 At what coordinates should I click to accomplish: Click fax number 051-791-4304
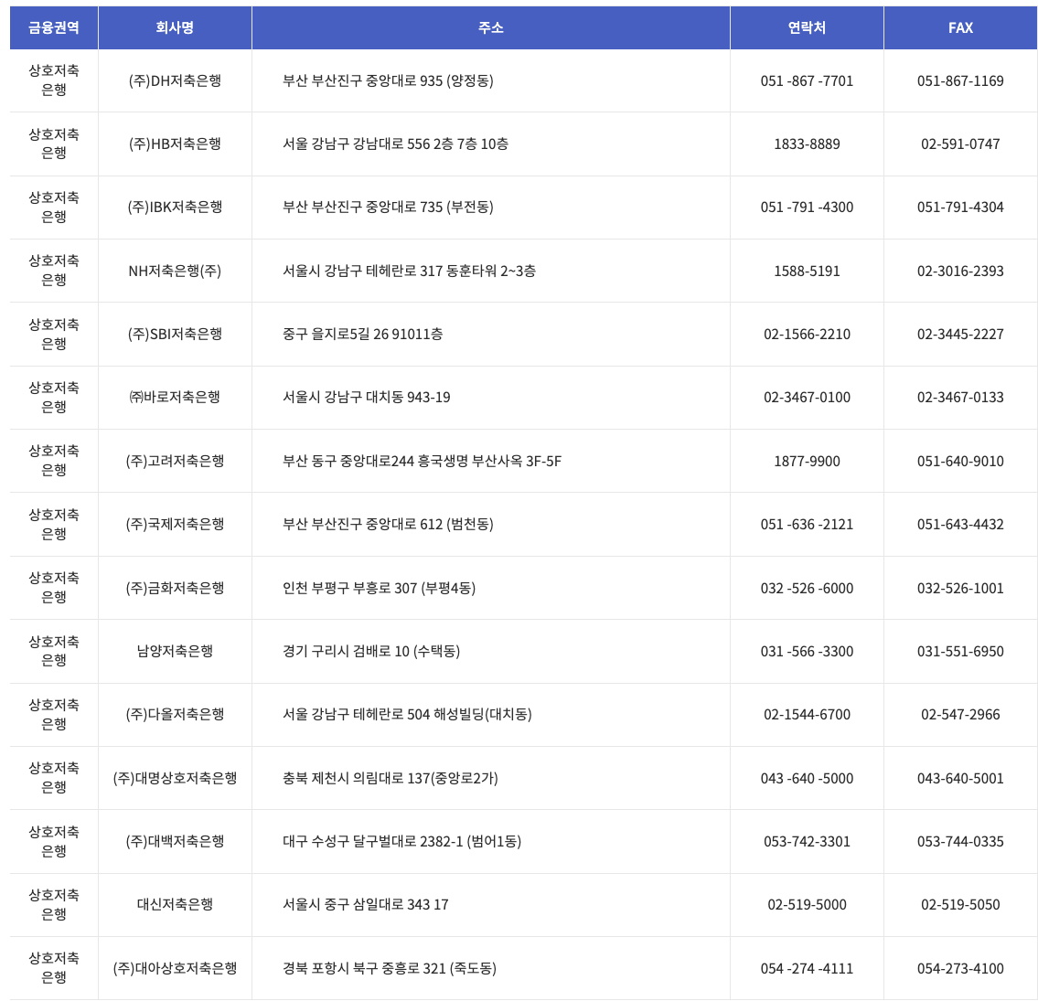click(x=960, y=208)
